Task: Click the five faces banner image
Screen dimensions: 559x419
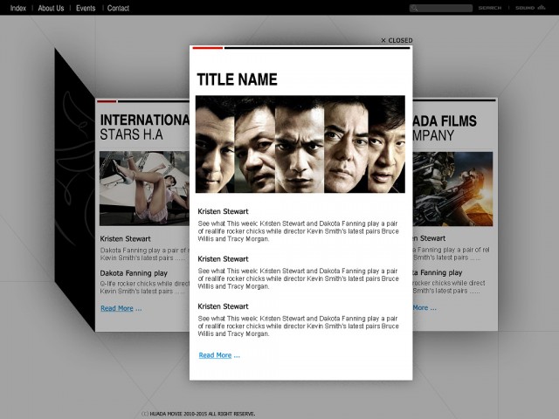Action: click(300, 144)
